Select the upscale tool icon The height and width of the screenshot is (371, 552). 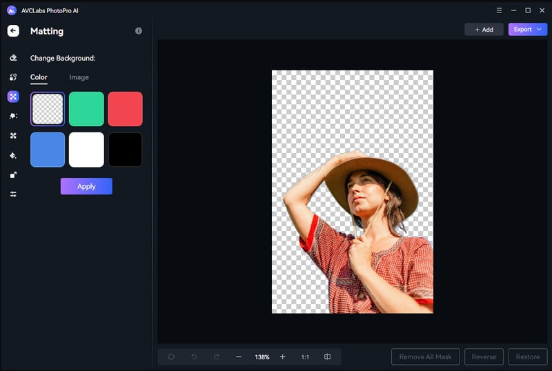click(13, 175)
